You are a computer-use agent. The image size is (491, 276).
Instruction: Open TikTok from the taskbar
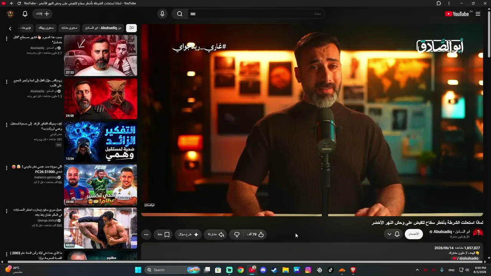pos(331,270)
